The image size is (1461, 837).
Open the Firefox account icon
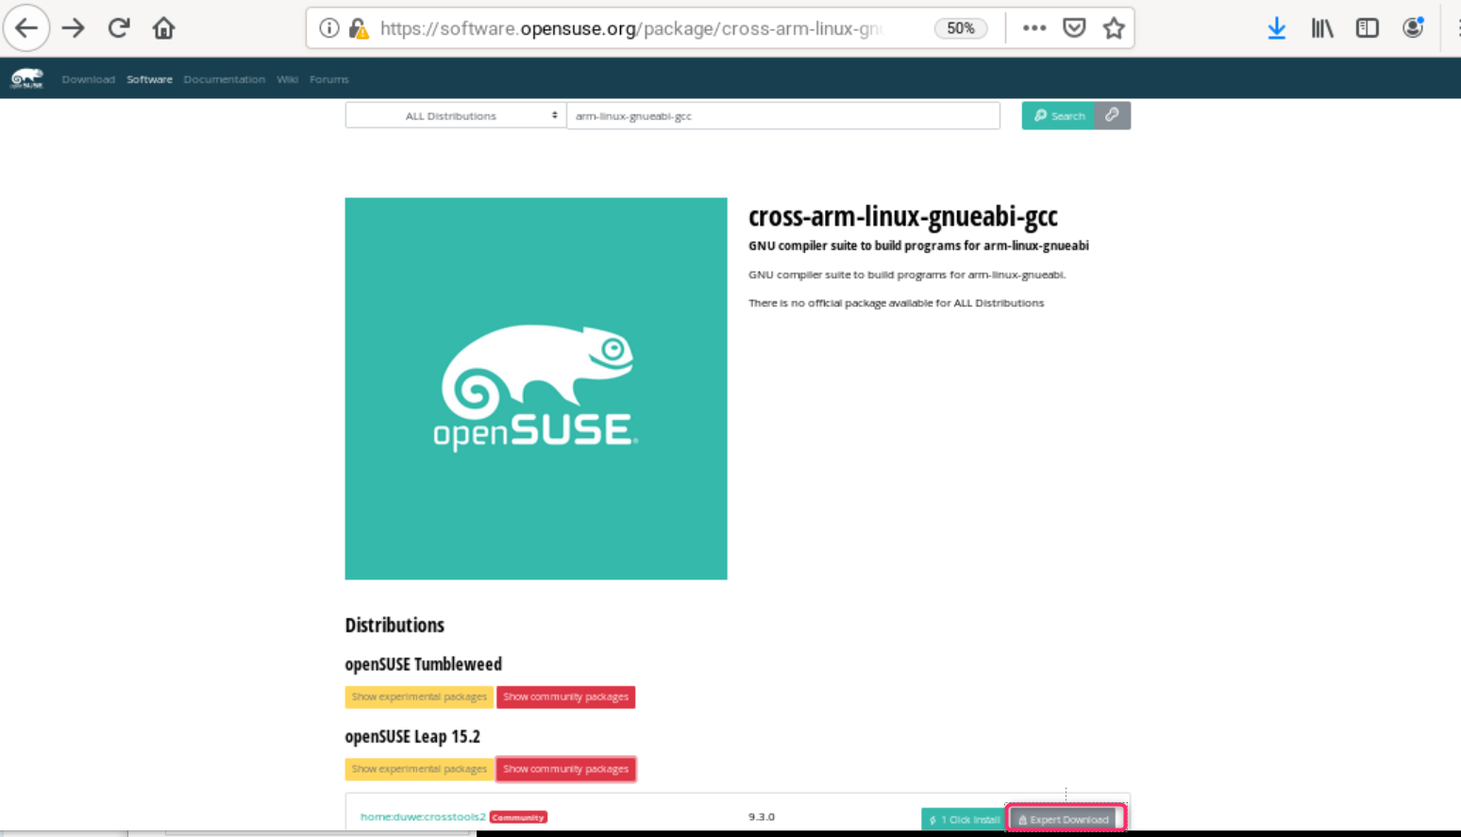click(1413, 28)
